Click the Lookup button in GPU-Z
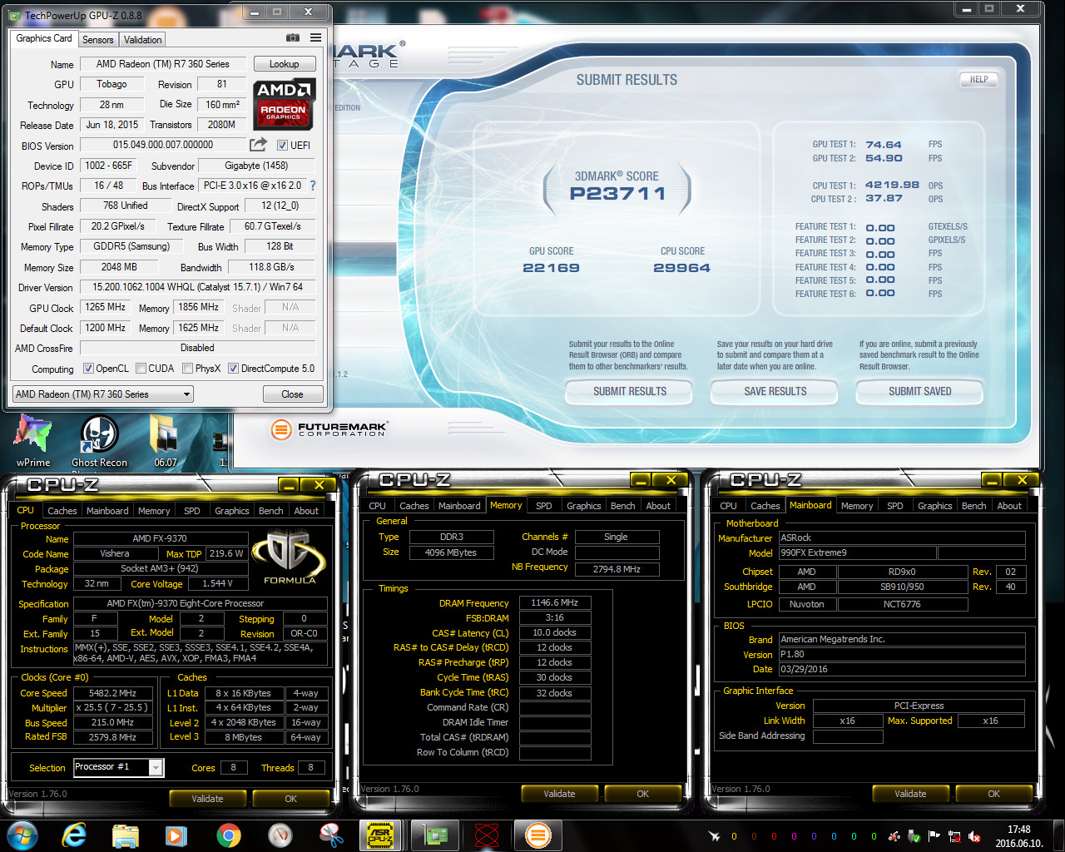 point(284,64)
